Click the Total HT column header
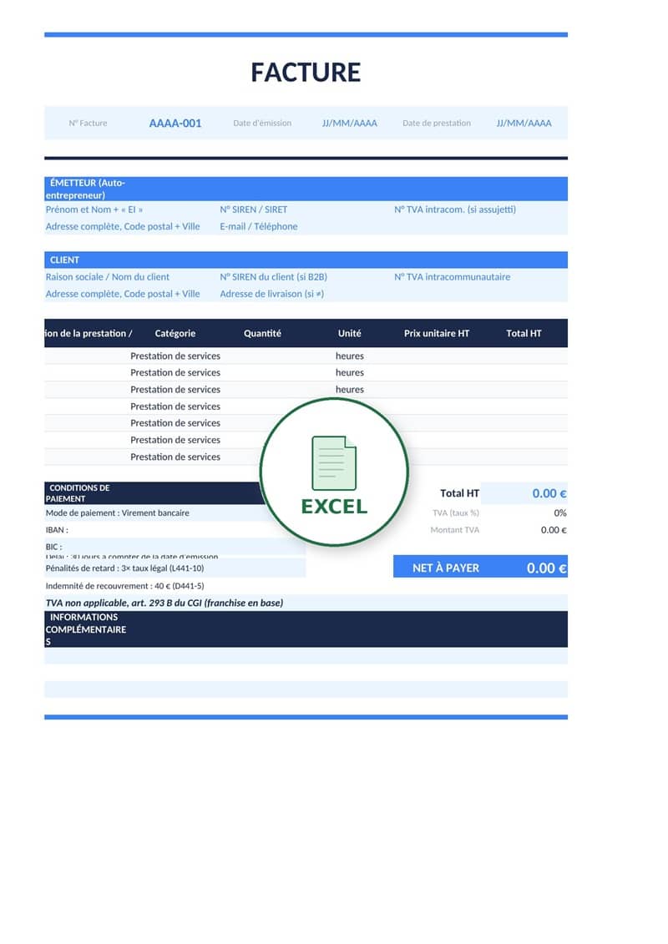Image resolution: width=668 pixels, height=944 pixels. 524,333
